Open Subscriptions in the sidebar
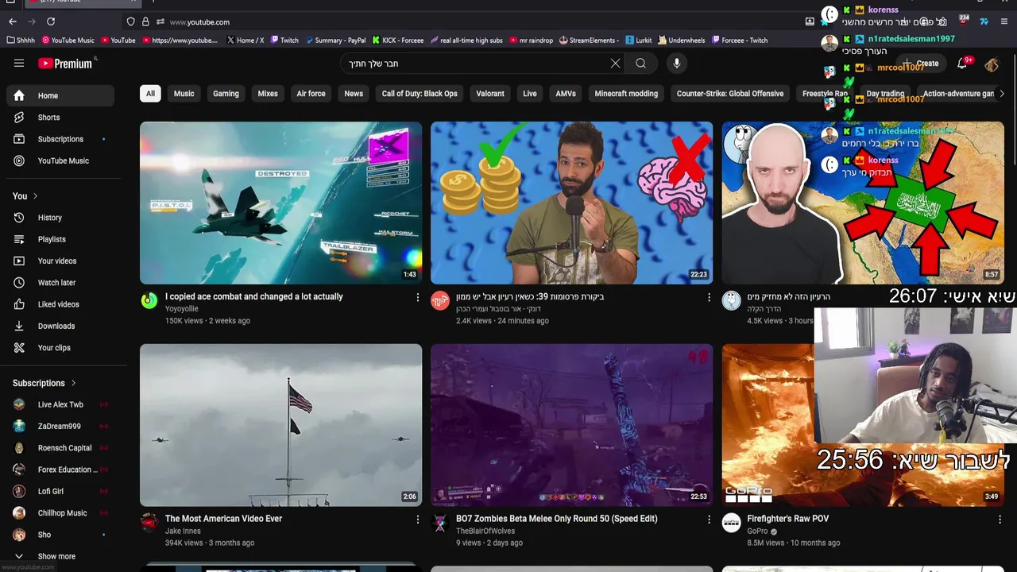Viewport: 1017px width, 572px height. coord(60,139)
